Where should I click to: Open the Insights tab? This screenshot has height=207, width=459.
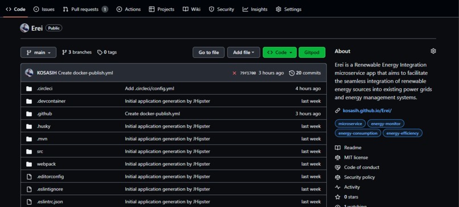[255, 9]
